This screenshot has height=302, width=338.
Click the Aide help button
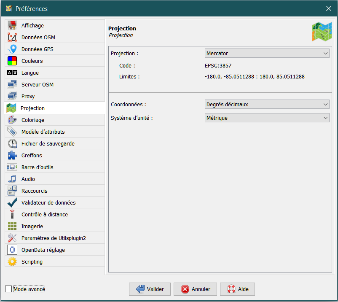[x=237, y=289]
